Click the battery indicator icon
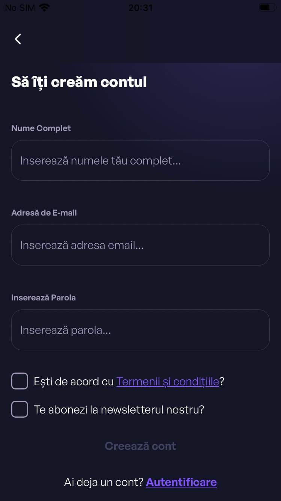Image resolution: width=281 pixels, height=501 pixels. pyautogui.click(x=267, y=8)
